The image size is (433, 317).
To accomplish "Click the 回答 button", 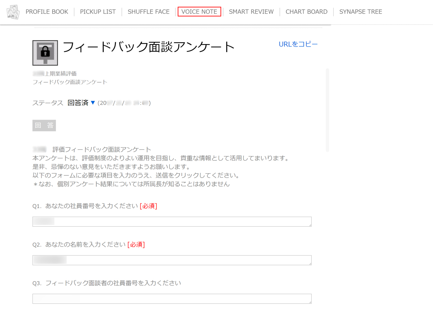I will pyautogui.click(x=44, y=126).
